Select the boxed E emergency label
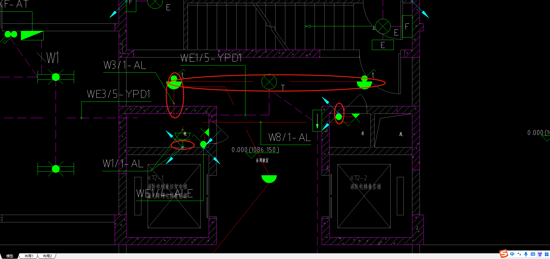 [383, 45]
